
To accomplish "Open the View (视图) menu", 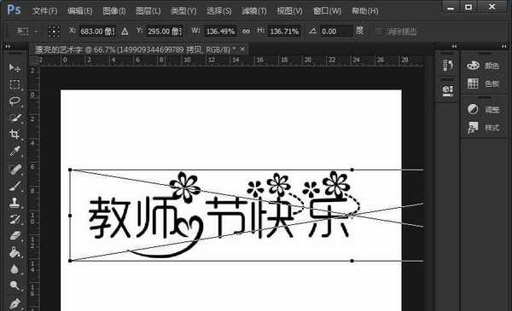I will coord(289,11).
